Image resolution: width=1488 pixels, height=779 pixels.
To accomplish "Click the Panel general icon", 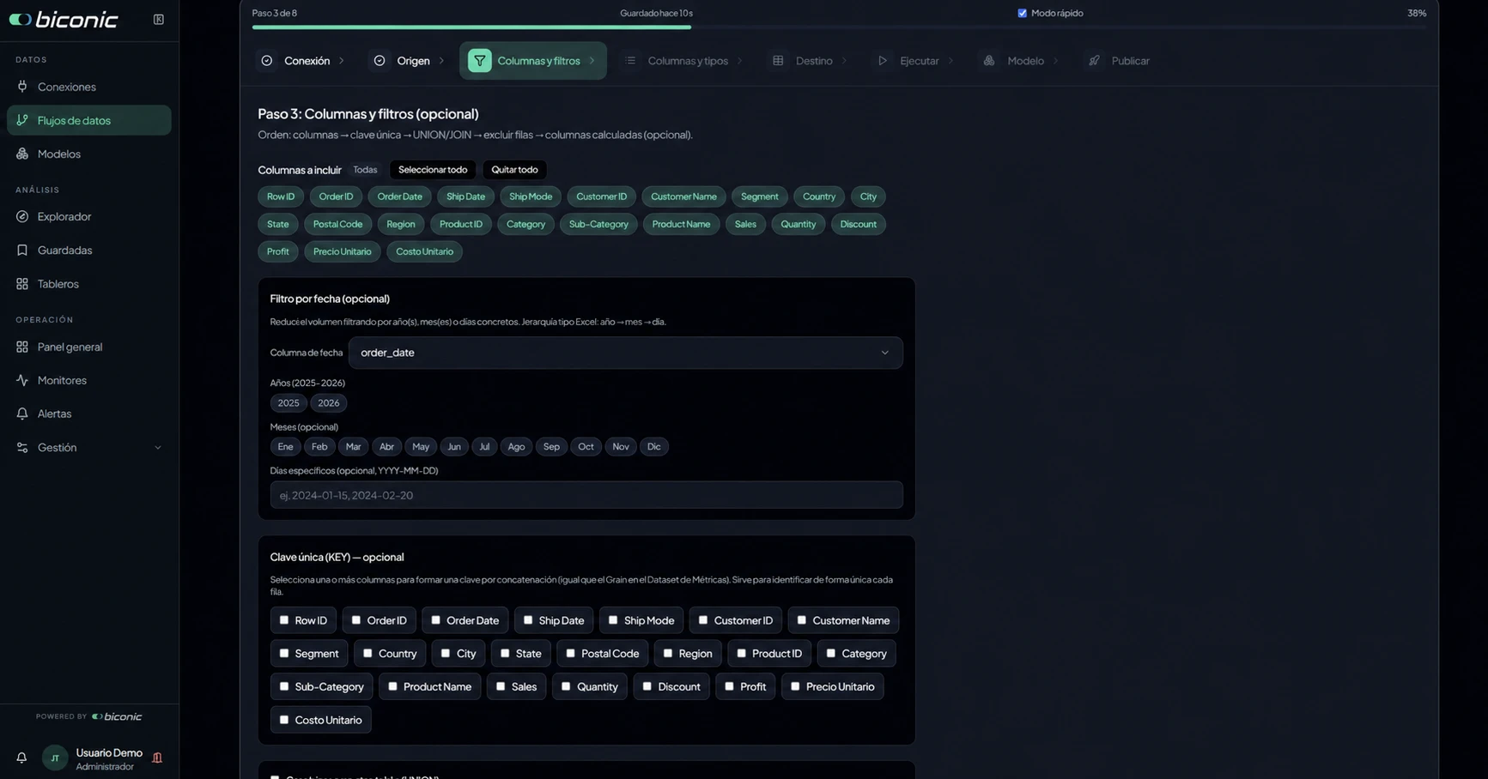I will (x=22, y=347).
